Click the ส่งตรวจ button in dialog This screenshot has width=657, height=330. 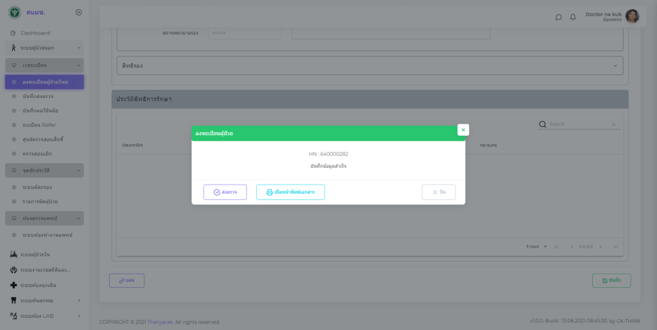(x=225, y=192)
